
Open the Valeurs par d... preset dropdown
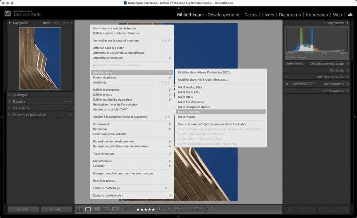pyautogui.click(x=296, y=63)
